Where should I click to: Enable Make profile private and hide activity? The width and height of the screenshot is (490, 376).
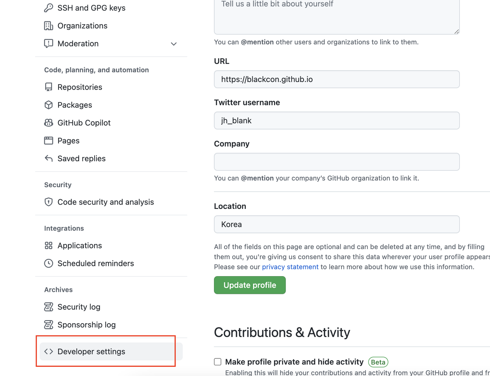click(x=217, y=361)
